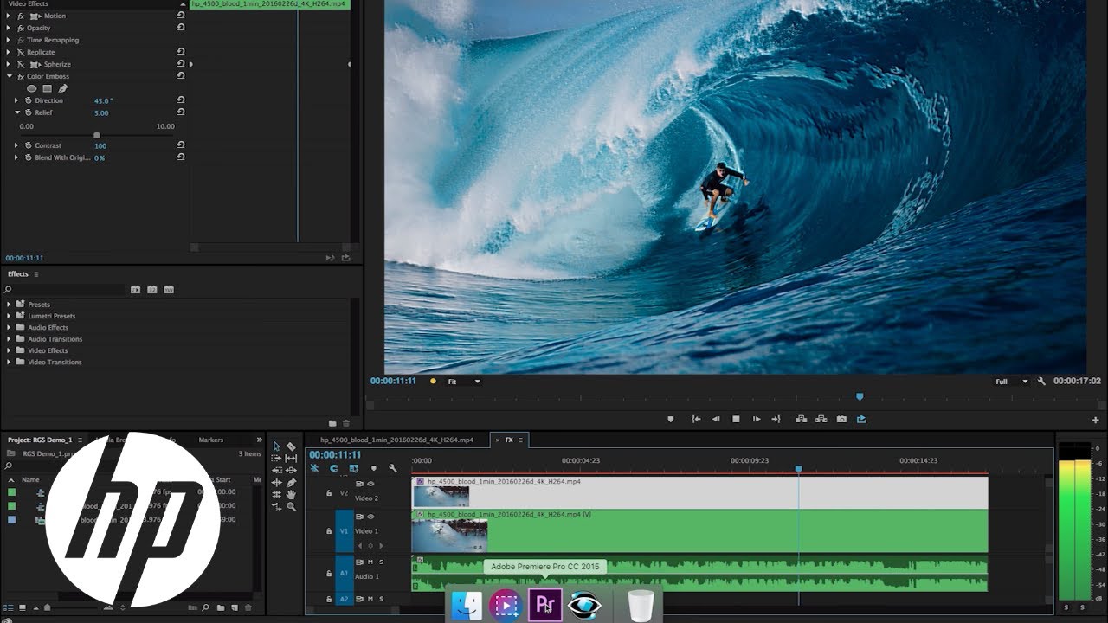The height and width of the screenshot is (623, 1108).
Task: Expand the Lumetri Presets folder
Action: pos(9,316)
